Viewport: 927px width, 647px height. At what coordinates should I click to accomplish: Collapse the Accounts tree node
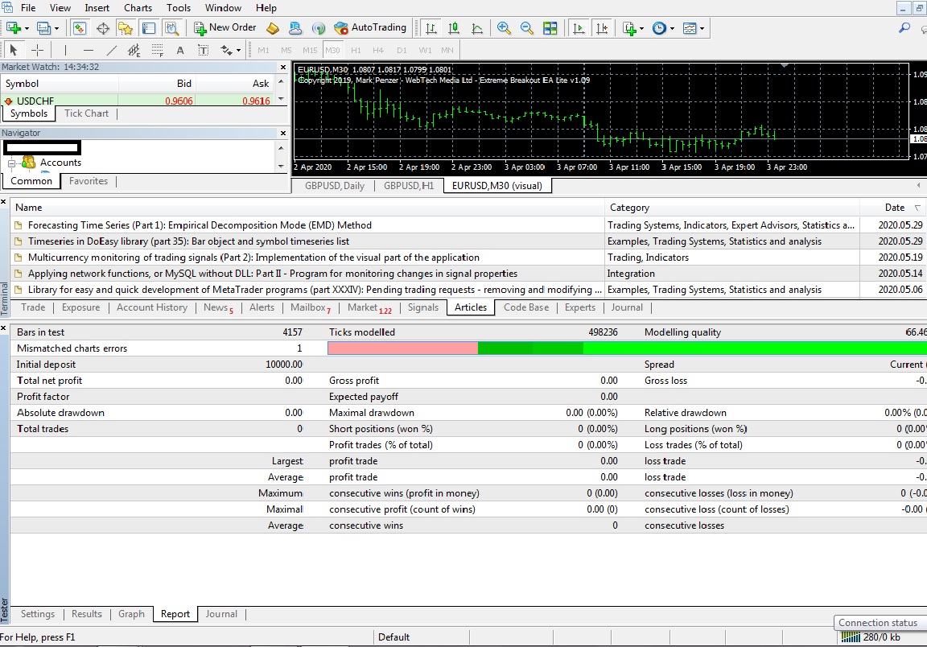[12, 163]
